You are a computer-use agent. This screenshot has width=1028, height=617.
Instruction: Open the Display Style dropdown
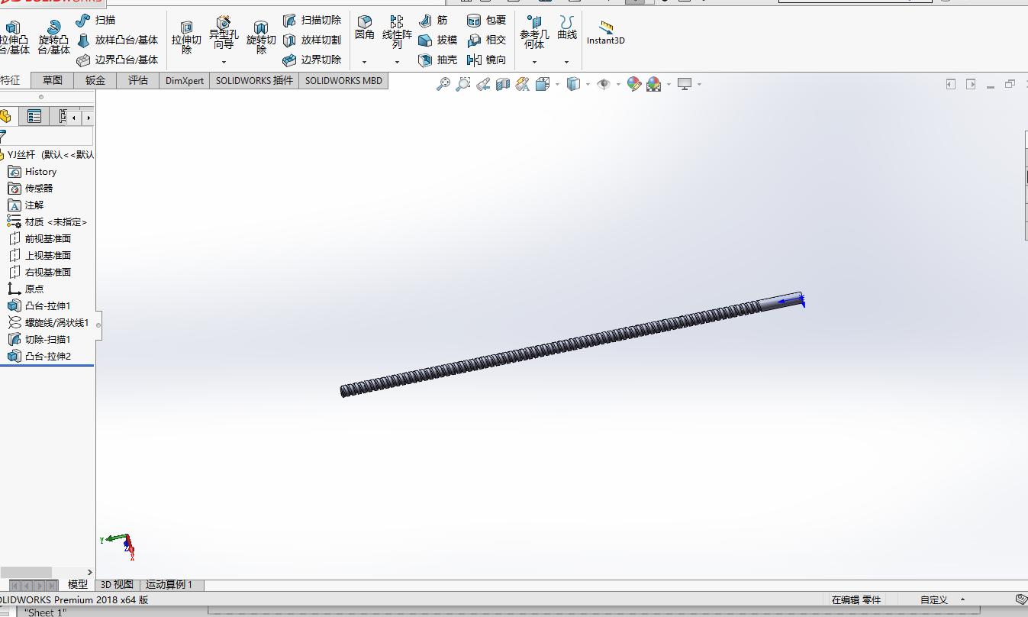[x=588, y=85]
